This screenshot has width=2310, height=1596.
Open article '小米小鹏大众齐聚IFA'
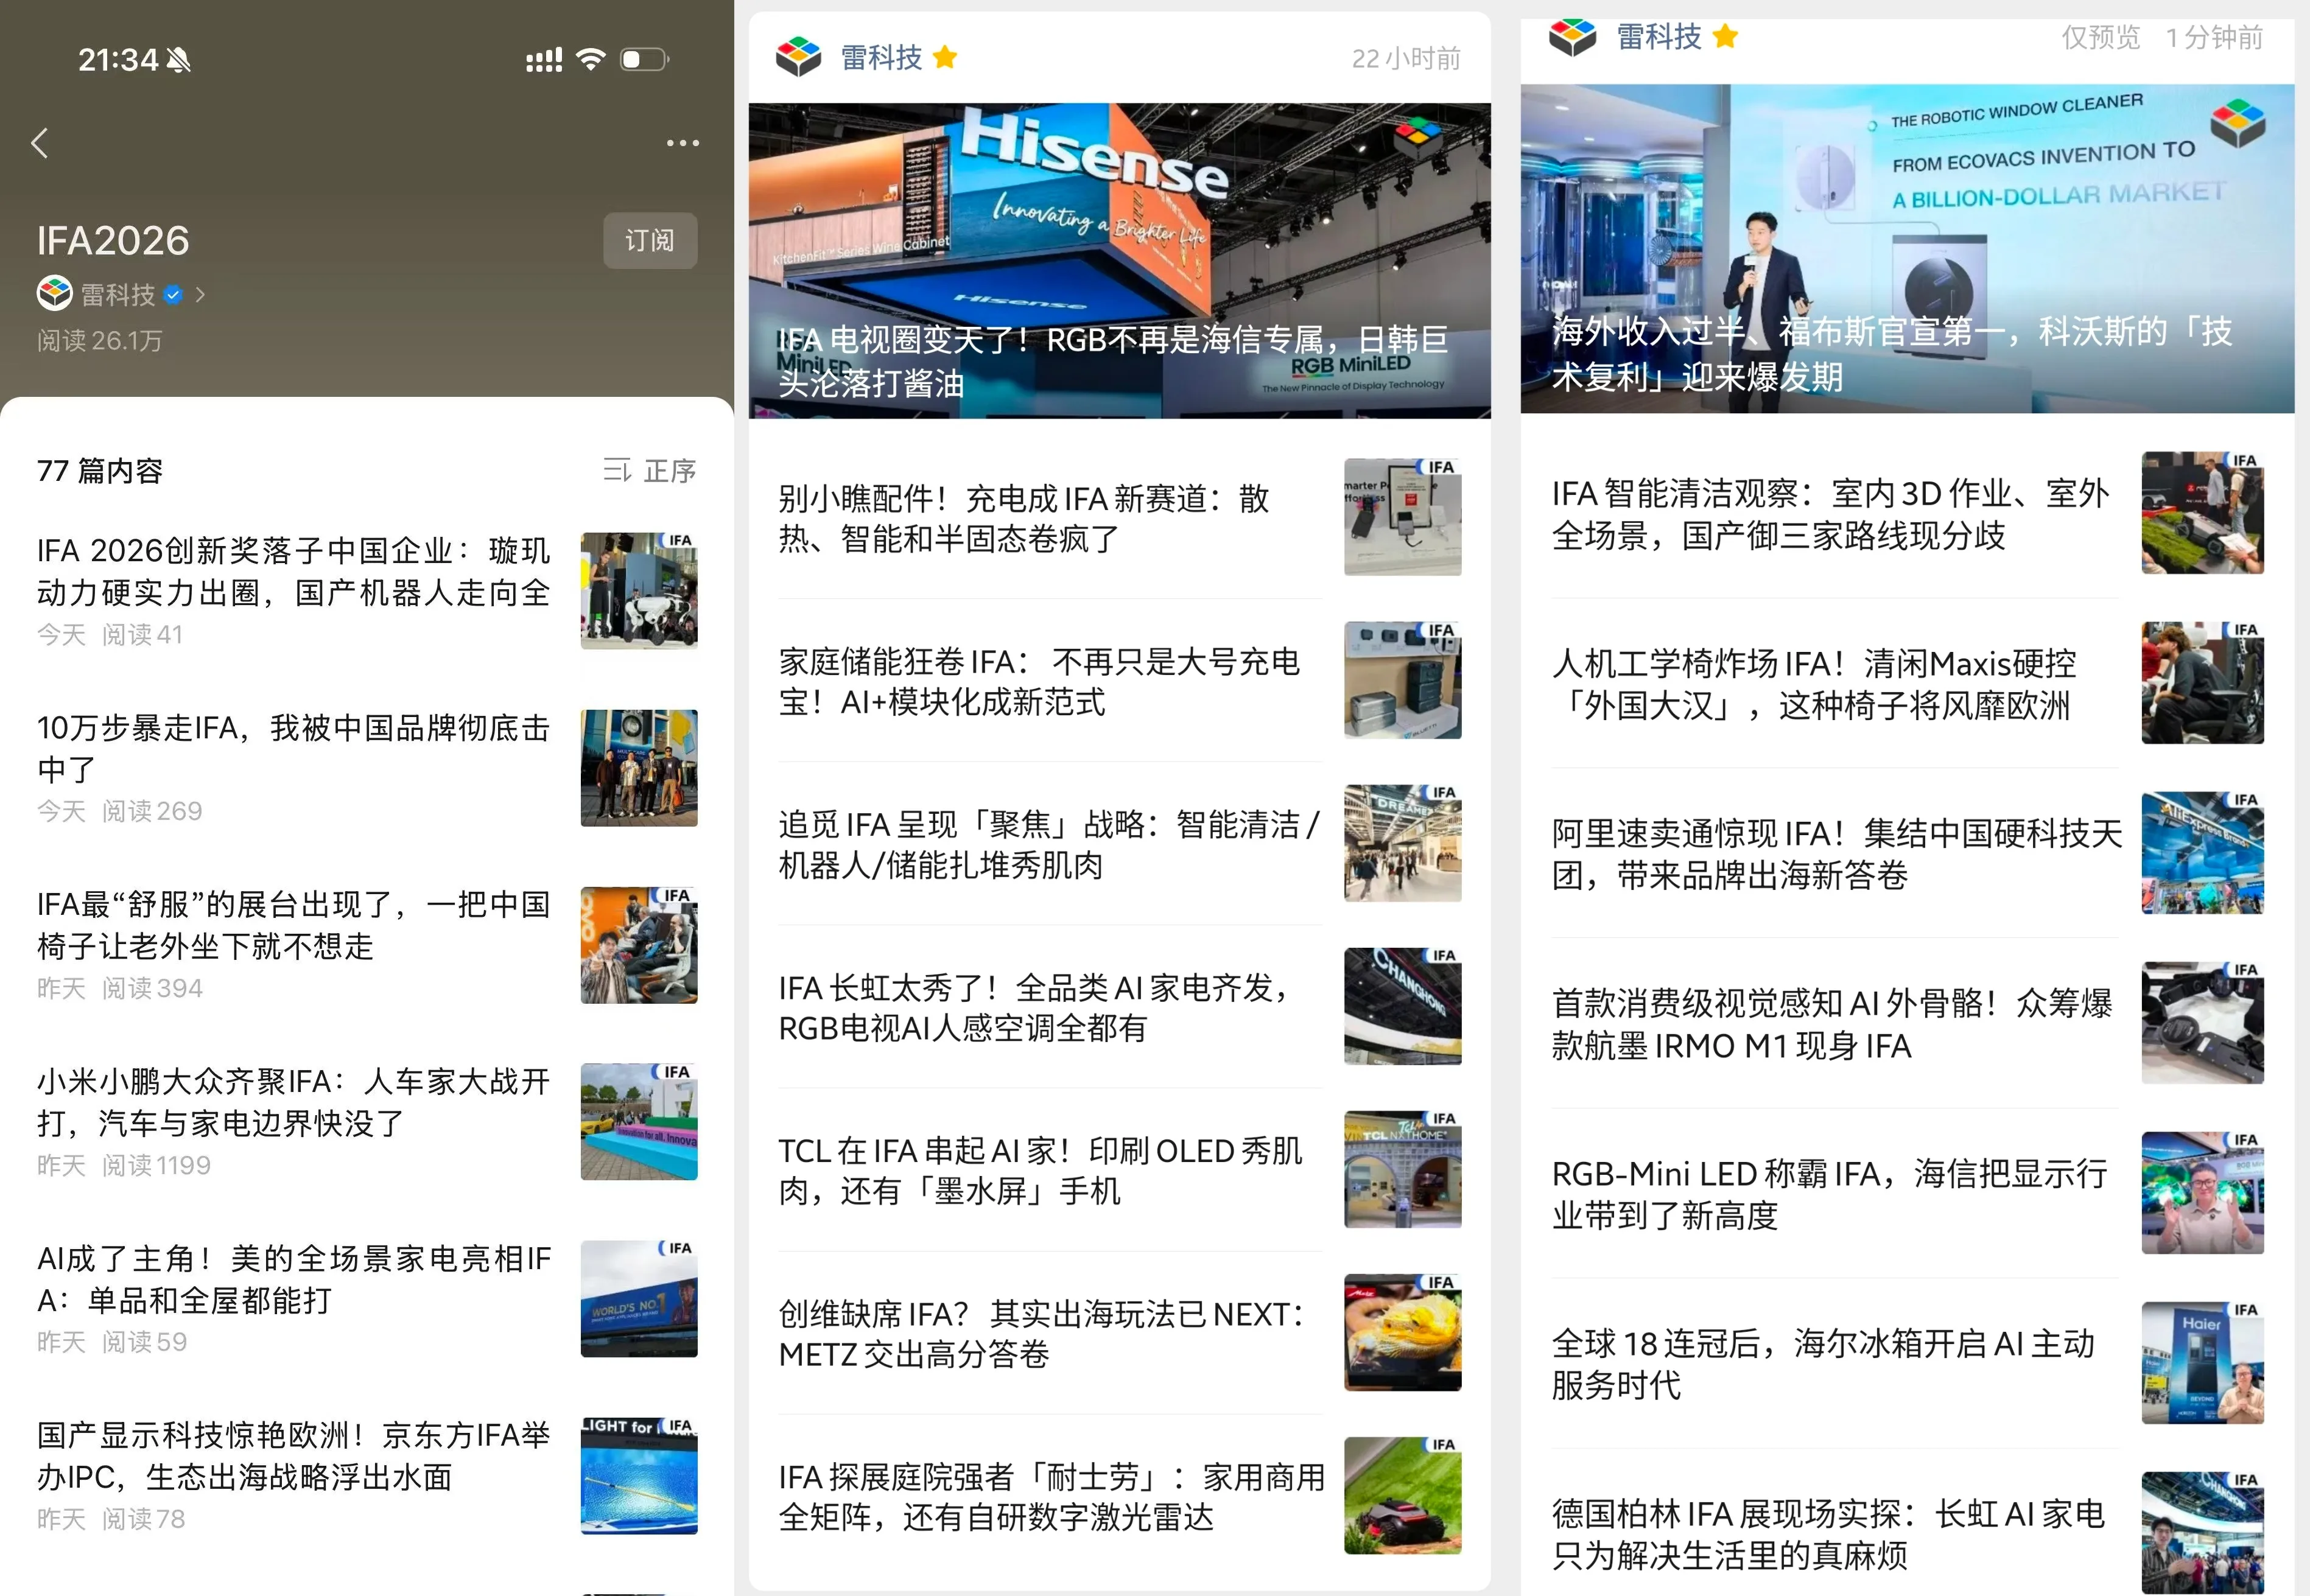(294, 1102)
